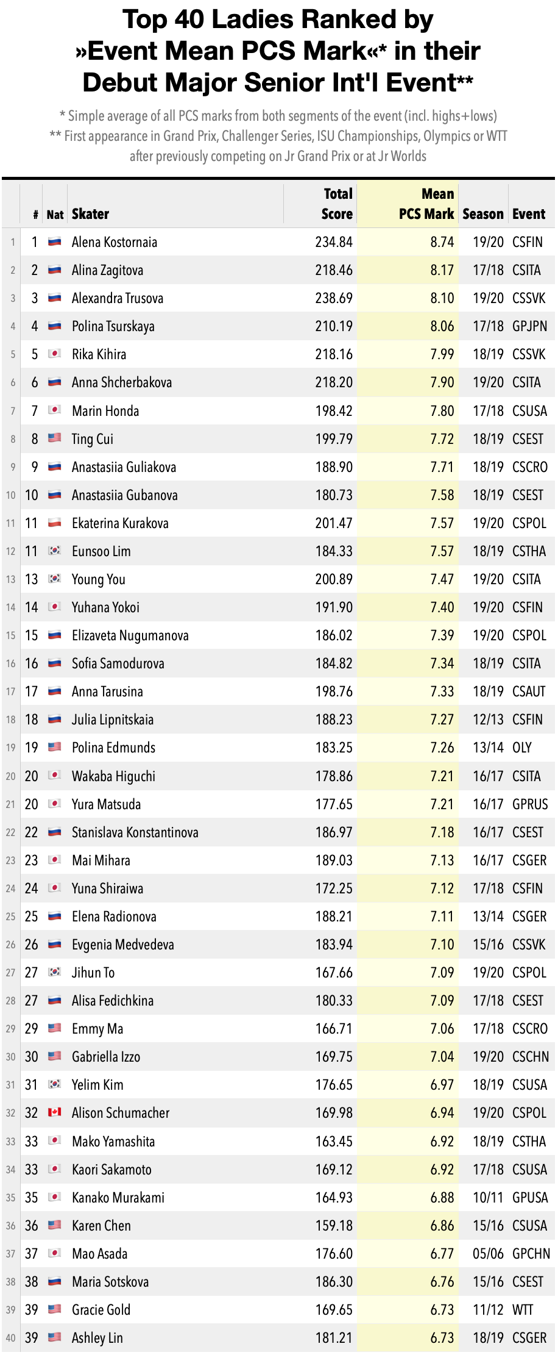Click Alexandra Trusova's total score 238.69

tap(334, 298)
